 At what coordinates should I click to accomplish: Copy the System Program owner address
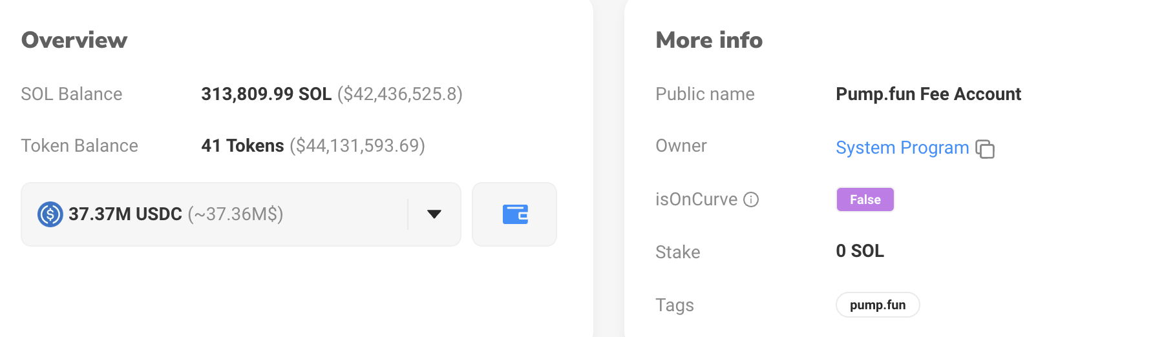pyautogui.click(x=985, y=149)
